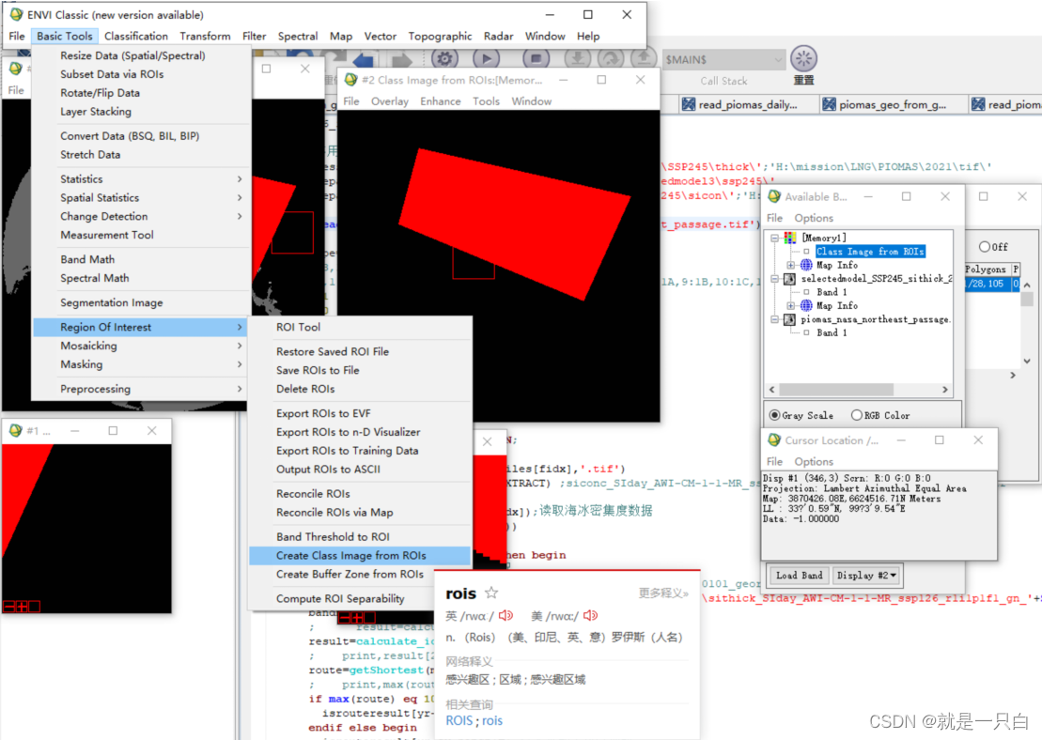
Task: Click the Memory1 color file icon
Action: click(790, 238)
